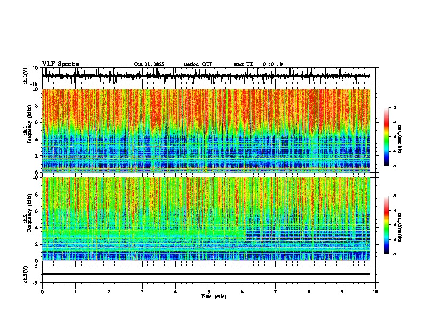The width and height of the screenshot is (423, 327).
Task: Click the ch.1 voltage waveform trace
Action: pos(206,76)
